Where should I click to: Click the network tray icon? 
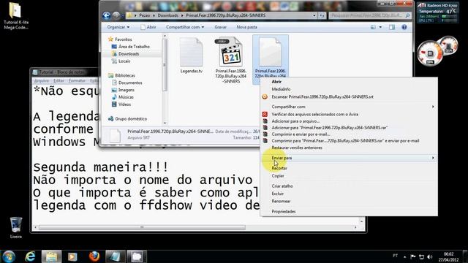(421, 256)
